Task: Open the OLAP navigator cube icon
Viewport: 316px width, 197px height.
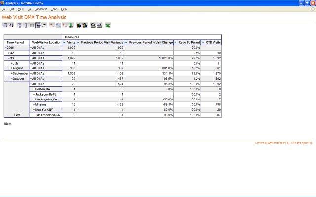Action: tap(5, 25)
